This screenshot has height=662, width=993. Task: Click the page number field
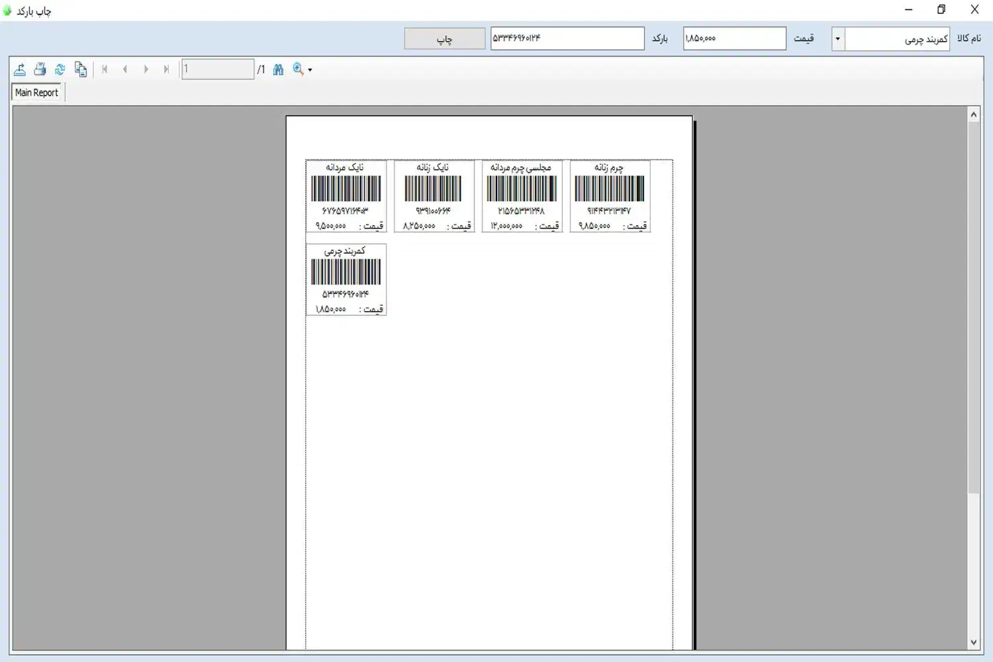pos(218,70)
